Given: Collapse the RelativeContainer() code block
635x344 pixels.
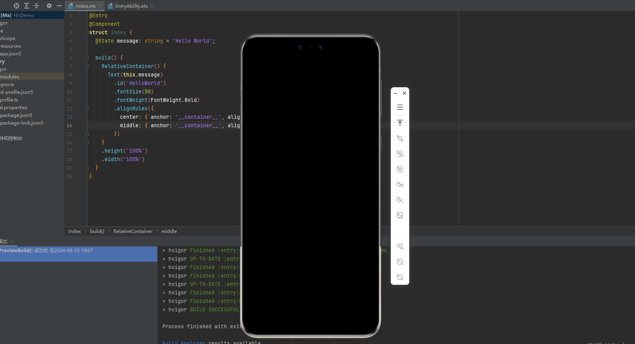Looking at the screenshot, I should tap(87, 66).
